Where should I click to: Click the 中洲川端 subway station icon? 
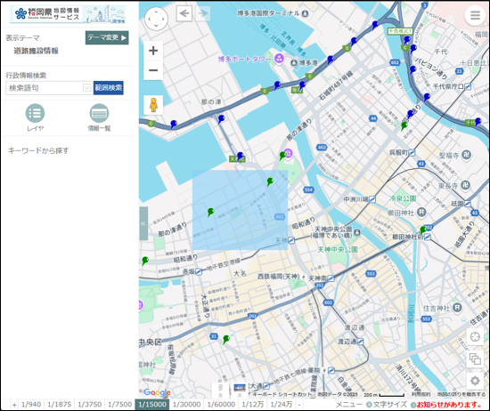coord(372,199)
